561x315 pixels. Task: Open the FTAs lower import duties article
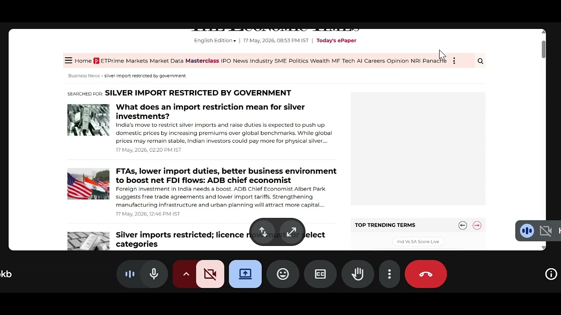click(x=226, y=175)
